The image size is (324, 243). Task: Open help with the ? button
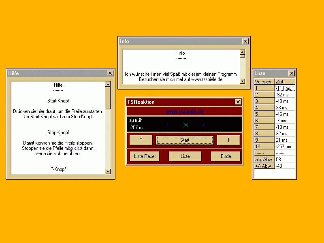click(141, 140)
